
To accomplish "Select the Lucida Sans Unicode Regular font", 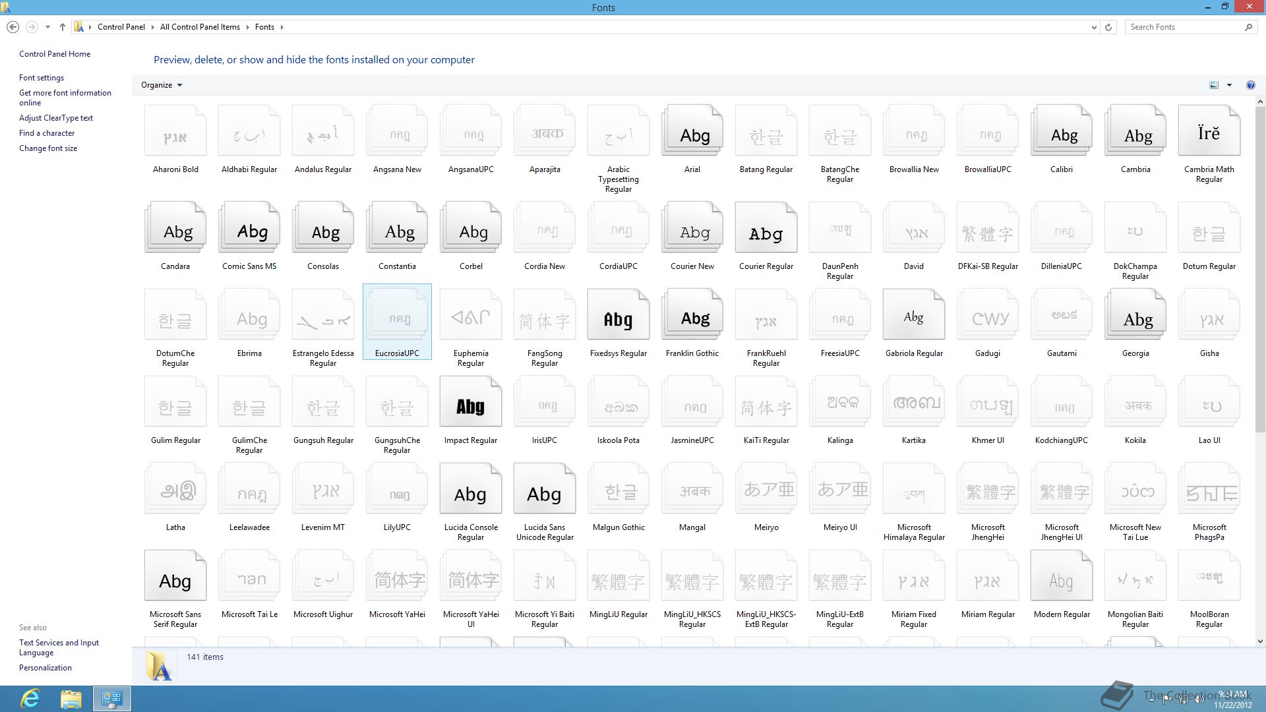I will coord(545,489).
